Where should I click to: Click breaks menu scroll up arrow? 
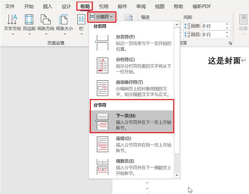[177, 25]
